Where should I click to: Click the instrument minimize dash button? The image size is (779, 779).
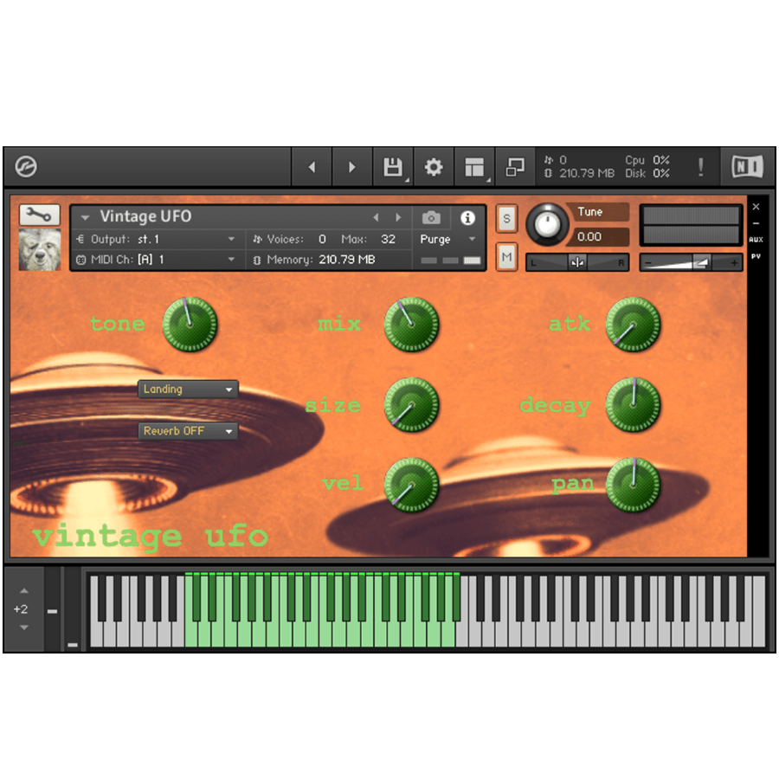756,223
